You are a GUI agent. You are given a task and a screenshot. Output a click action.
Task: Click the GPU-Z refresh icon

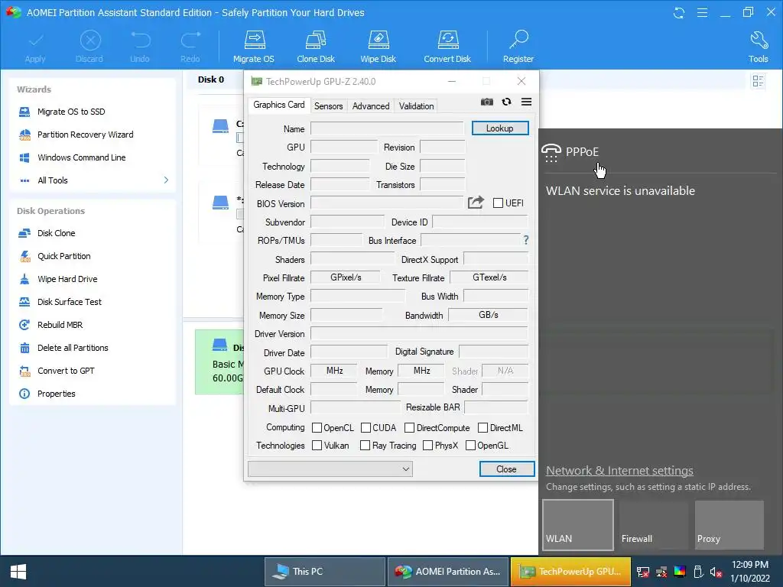[x=506, y=102]
